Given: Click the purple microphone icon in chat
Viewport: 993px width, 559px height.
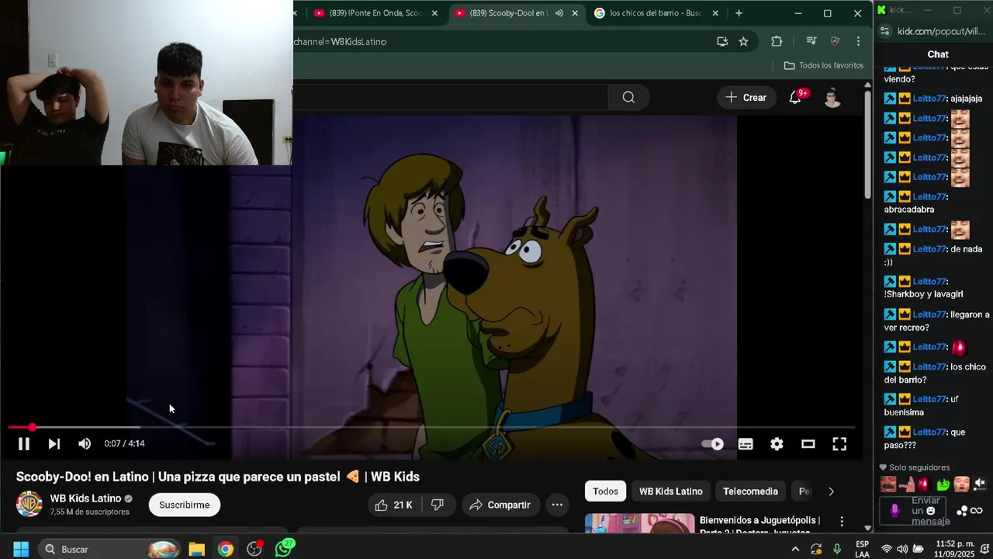Looking at the screenshot, I should tap(894, 511).
